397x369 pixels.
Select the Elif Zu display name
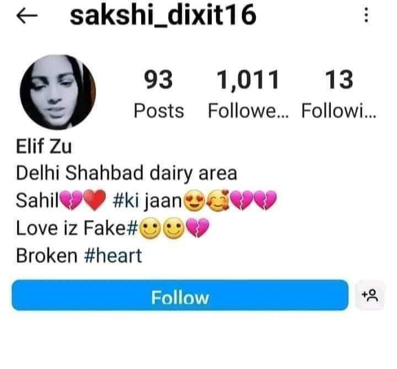pos(44,146)
